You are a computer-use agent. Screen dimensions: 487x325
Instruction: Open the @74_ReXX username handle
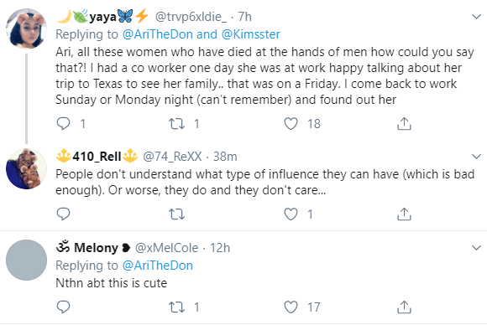(172, 157)
